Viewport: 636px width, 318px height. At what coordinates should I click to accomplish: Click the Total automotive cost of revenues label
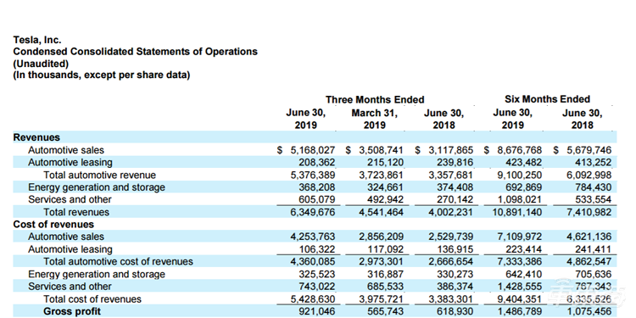[118, 261]
